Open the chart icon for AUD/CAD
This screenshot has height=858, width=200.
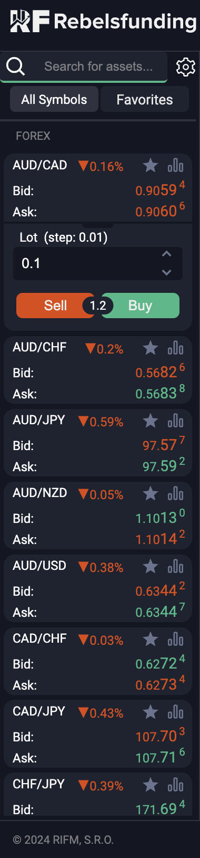175,166
